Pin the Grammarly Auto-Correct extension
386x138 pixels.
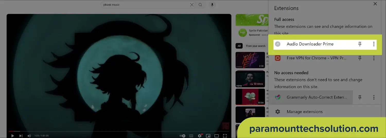(360, 97)
